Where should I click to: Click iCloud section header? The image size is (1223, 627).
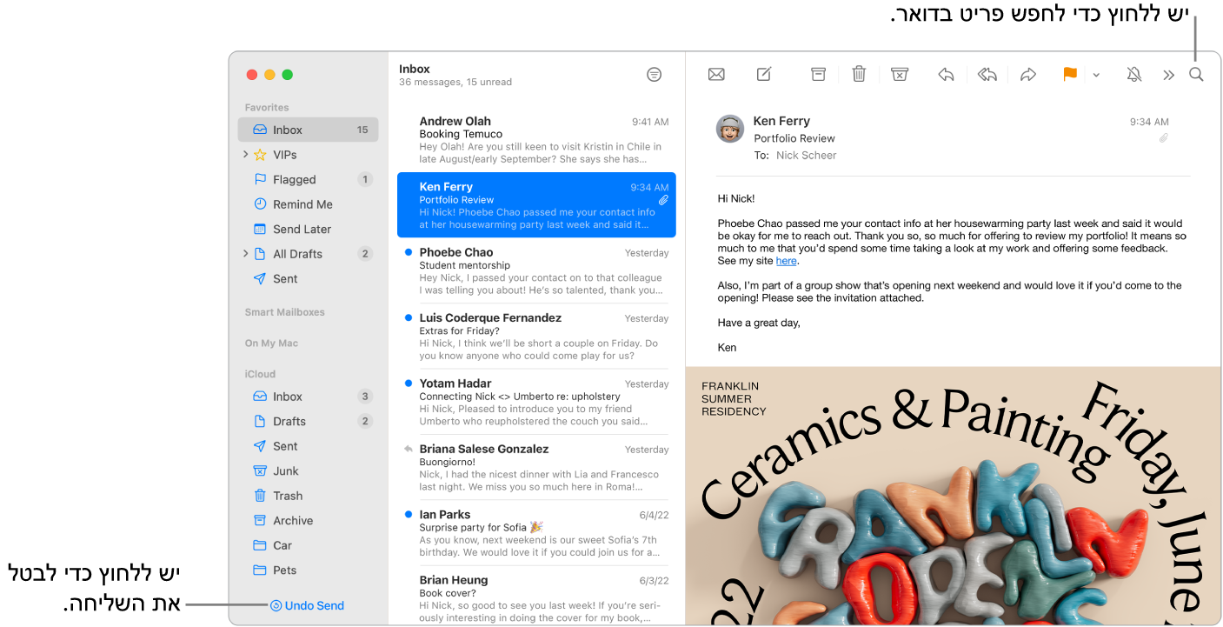[x=260, y=374]
